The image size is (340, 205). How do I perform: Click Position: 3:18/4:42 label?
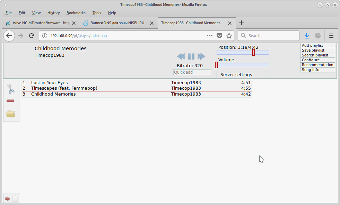[x=238, y=47]
